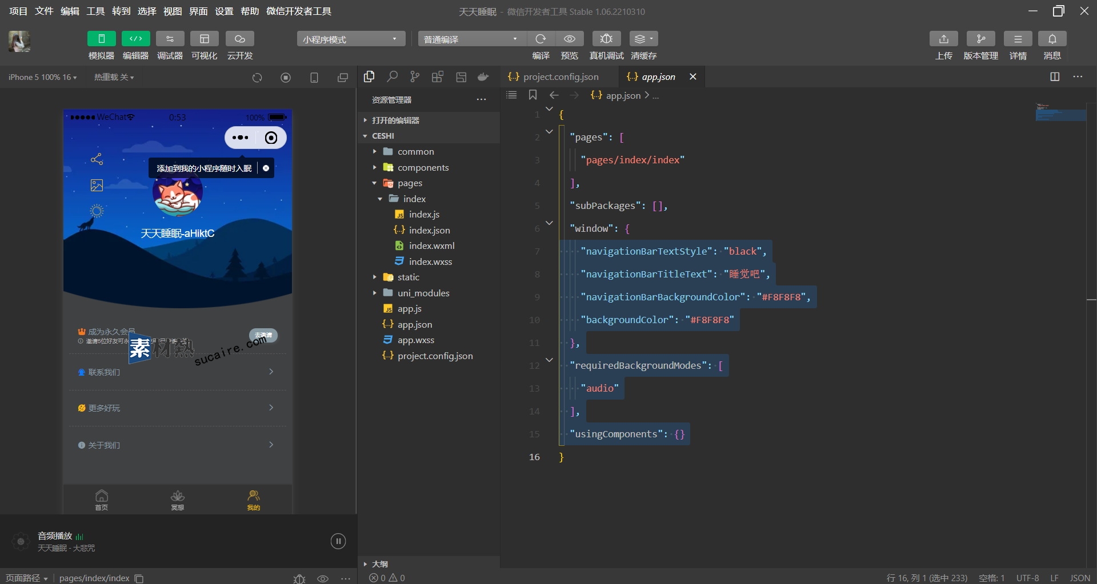The width and height of the screenshot is (1097, 584).
Task: Open the normal compile mode dropdown
Action: [471, 39]
